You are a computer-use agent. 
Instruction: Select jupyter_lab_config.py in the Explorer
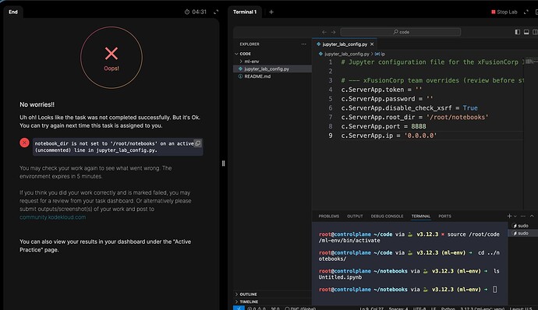click(x=272, y=69)
